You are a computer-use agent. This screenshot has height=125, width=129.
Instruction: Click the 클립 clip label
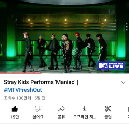pos(108,117)
